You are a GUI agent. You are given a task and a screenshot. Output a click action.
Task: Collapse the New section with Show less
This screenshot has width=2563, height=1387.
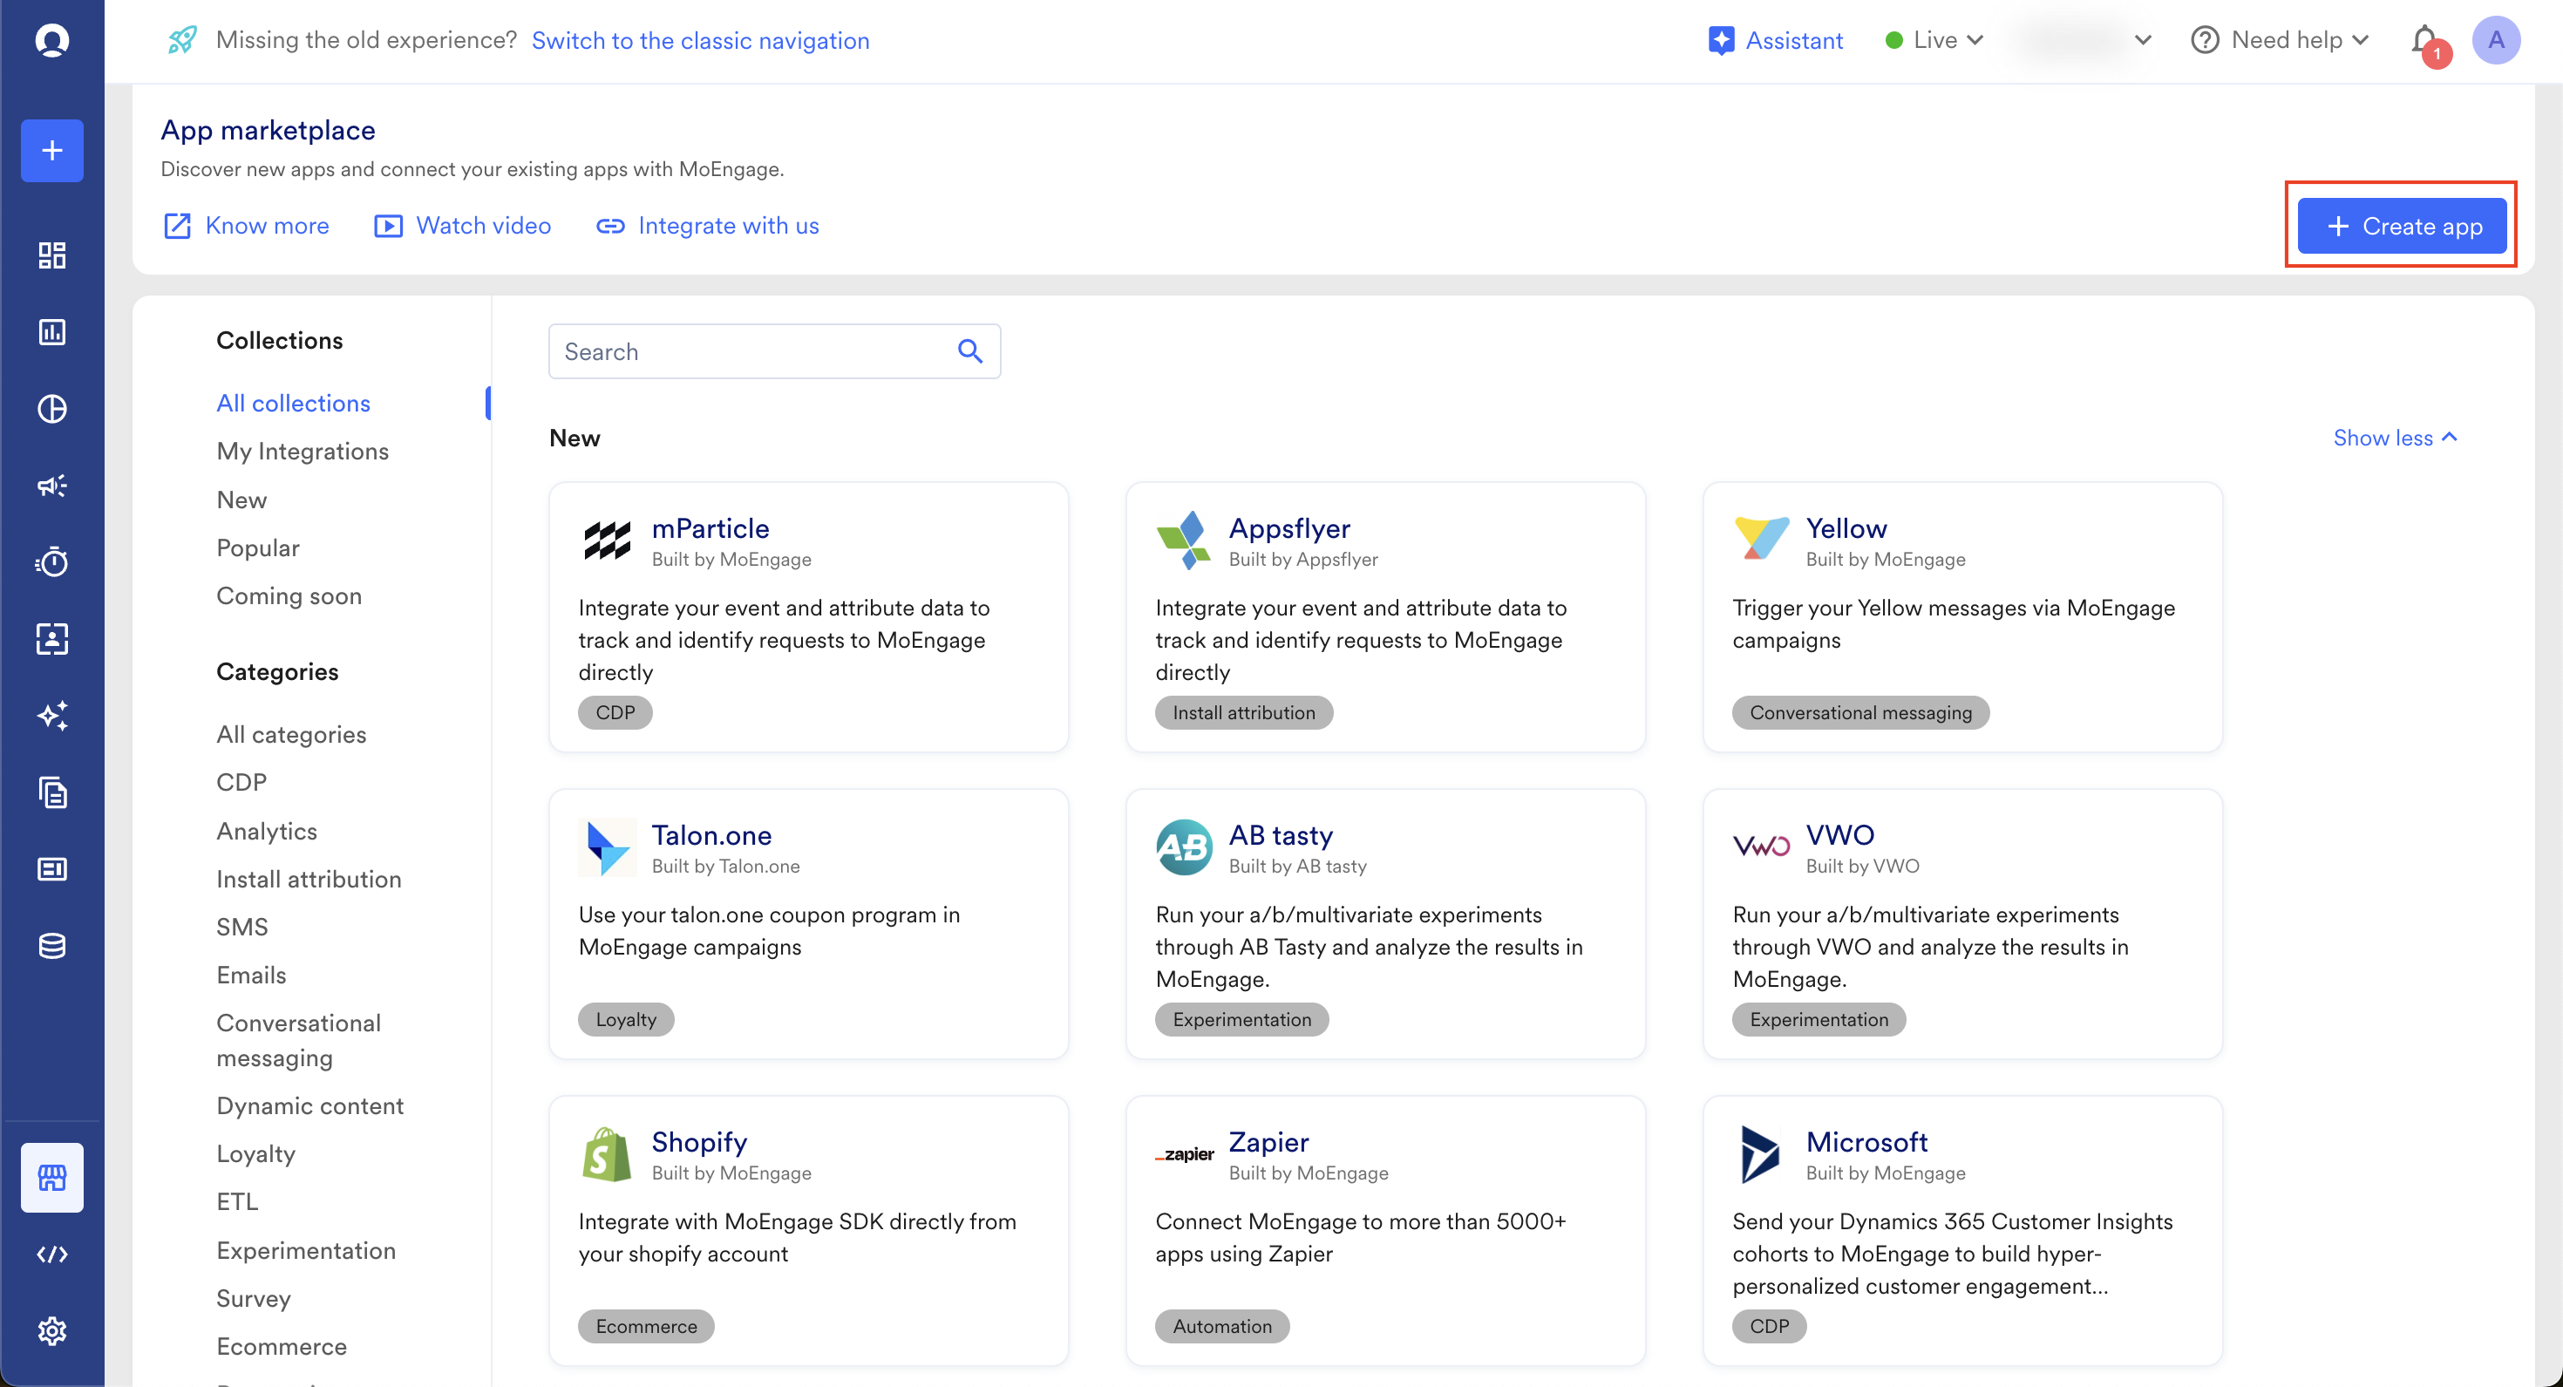(x=2396, y=438)
